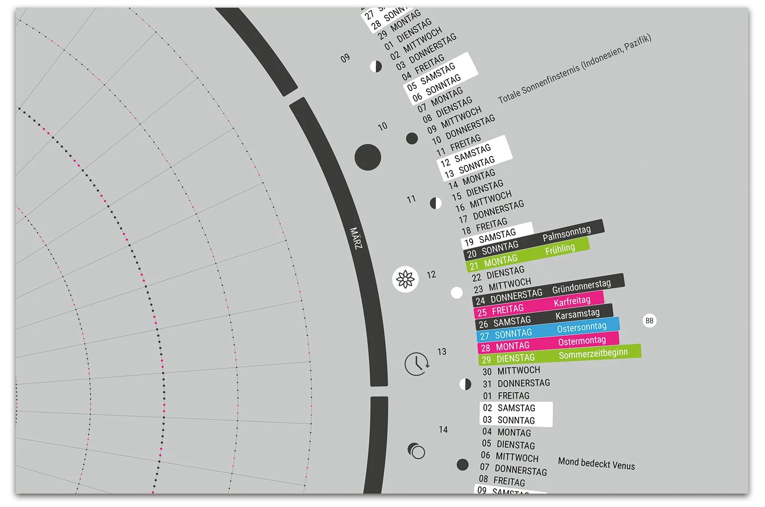This screenshot has height=507, width=765.
Task: Click the white full moon circle
Action: (457, 293)
